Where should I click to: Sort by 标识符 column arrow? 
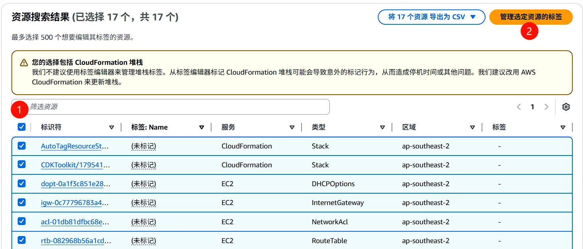tap(111, 127)
